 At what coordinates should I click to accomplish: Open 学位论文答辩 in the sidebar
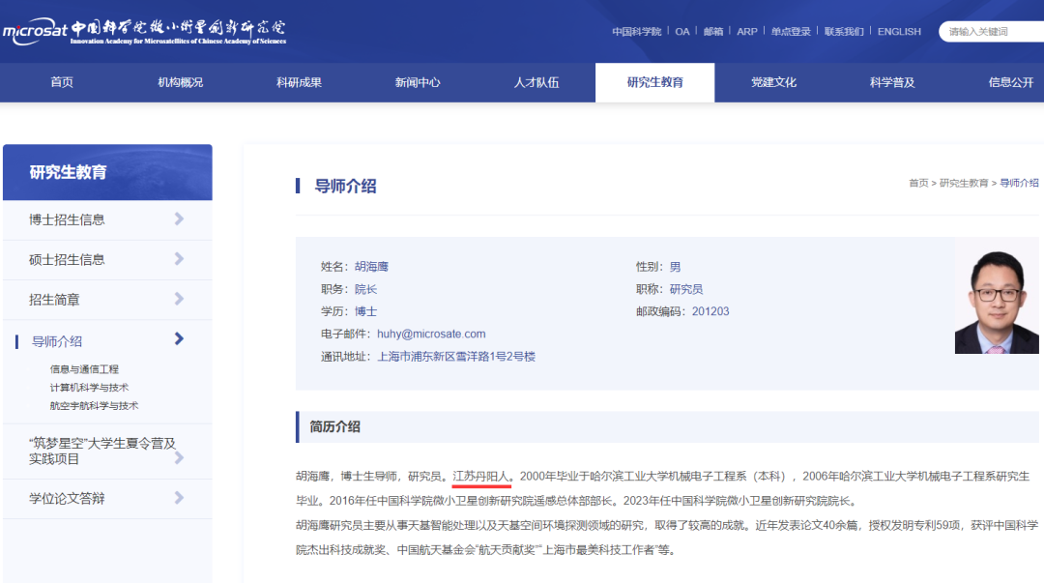click(67, 498)
